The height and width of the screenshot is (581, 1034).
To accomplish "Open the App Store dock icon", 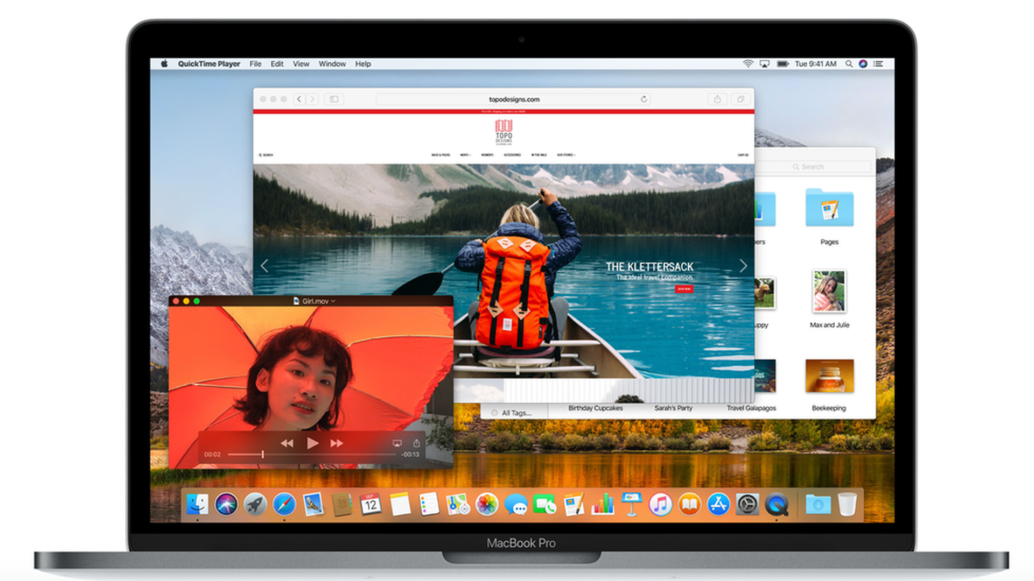I will click(718, 505).
